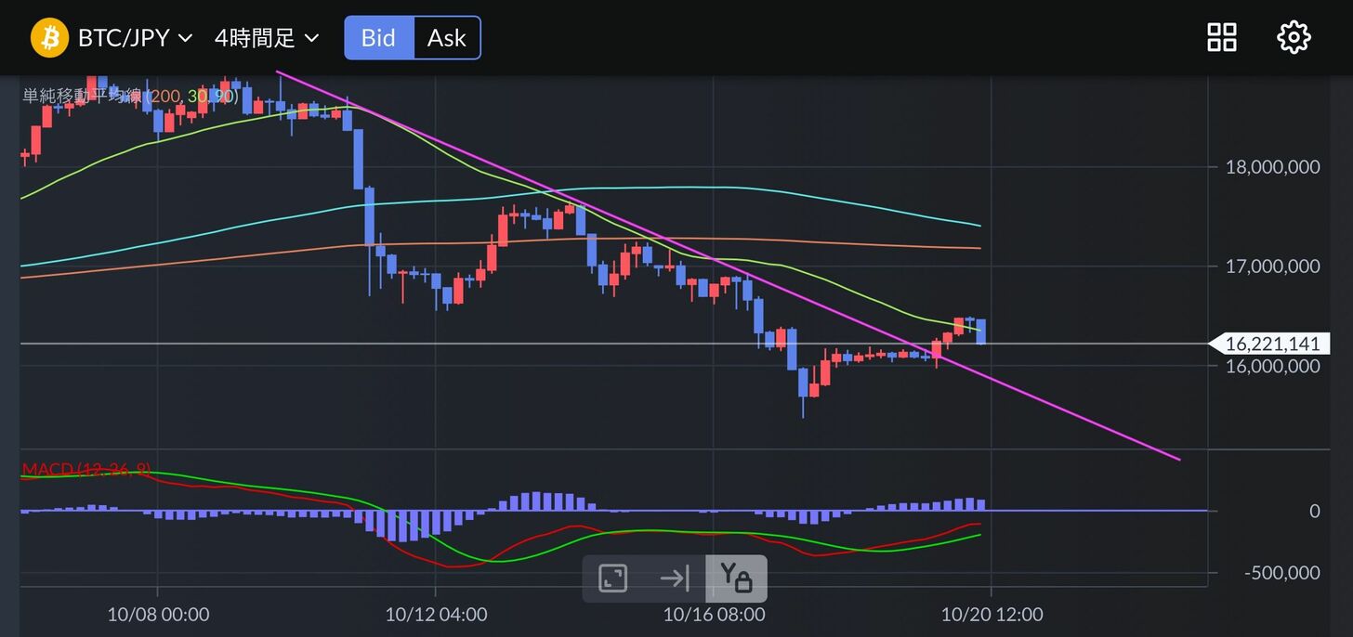This screenshot has width=1353, height=637.
Task: Click the latest blue candlestick
Action: pyautogui.click(x=980, y=331)
